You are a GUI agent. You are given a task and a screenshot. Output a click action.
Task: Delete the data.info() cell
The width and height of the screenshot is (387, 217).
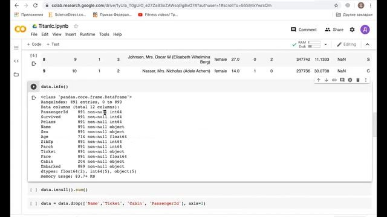click(358, 80)
